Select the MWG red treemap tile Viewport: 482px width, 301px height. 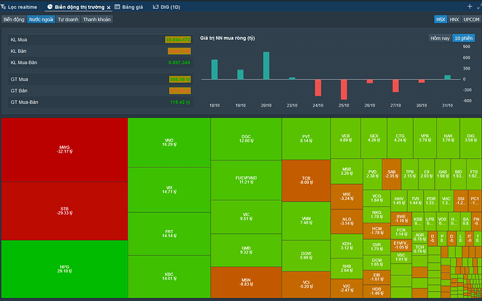pos(64,150)
